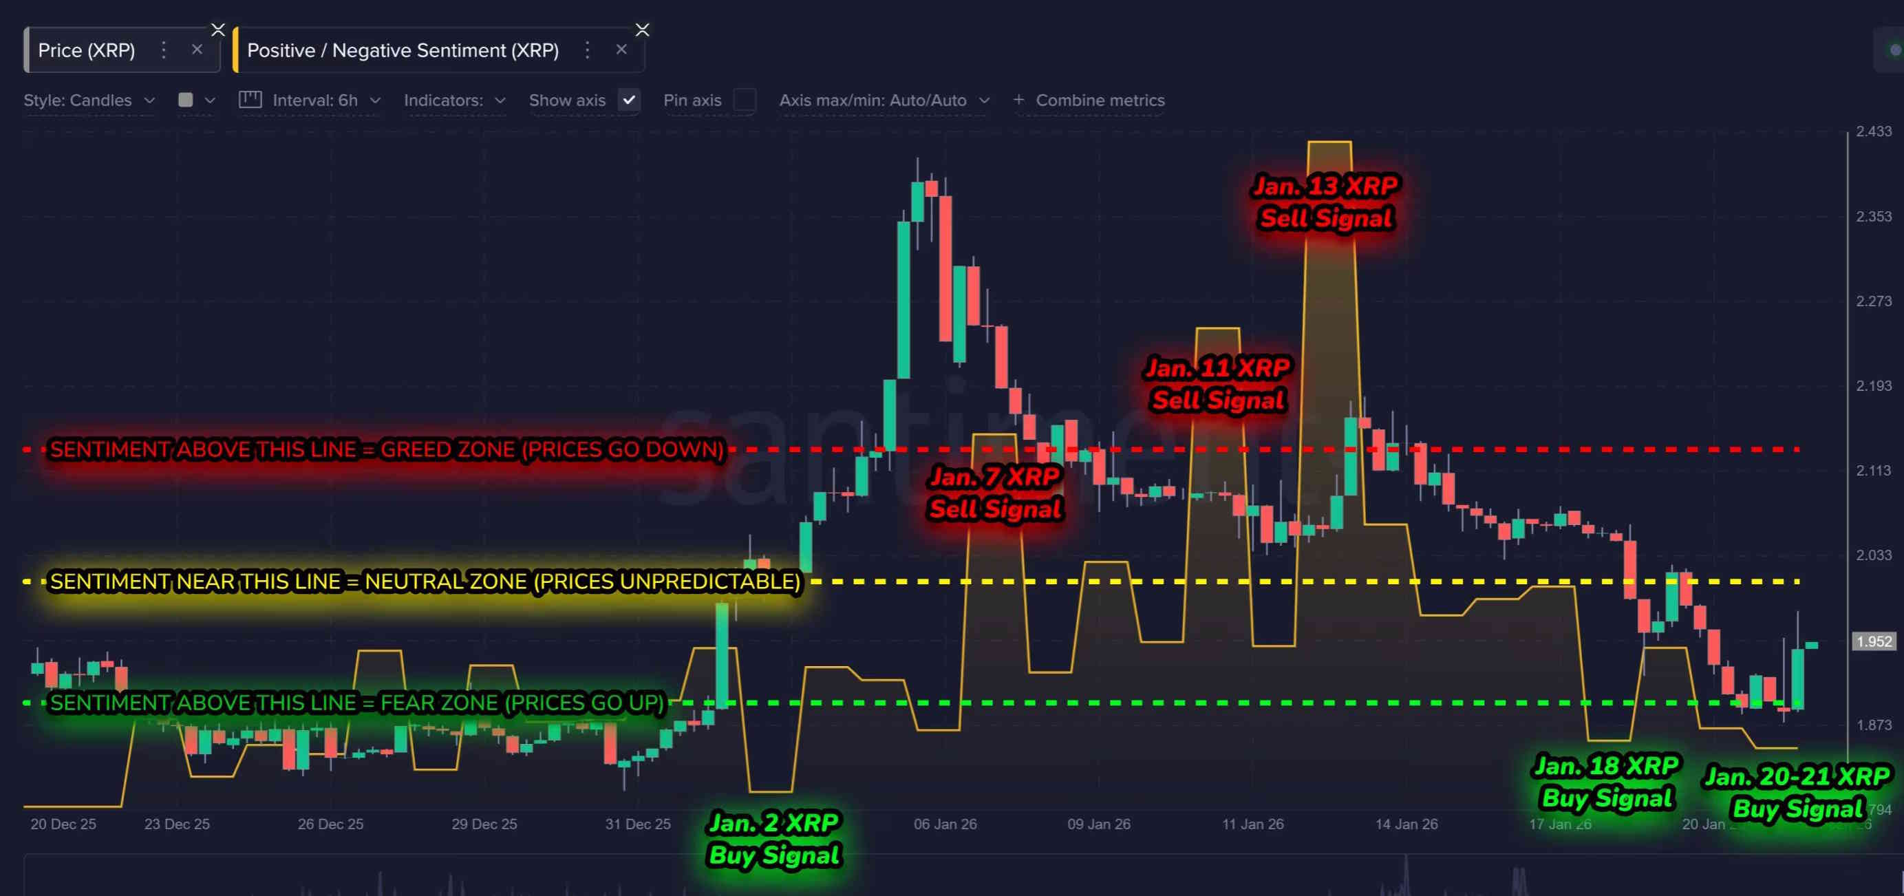Click the Combine metrics button
The width and height of the screenshot is (1904, 896).
[1099, 100]
